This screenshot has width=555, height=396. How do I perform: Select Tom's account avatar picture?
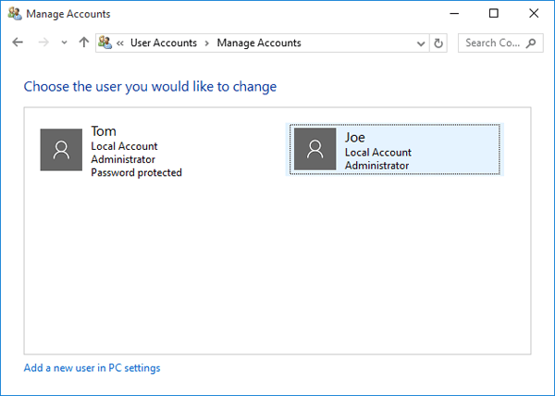[62, 150]
